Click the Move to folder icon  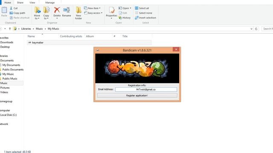[37, 10]
